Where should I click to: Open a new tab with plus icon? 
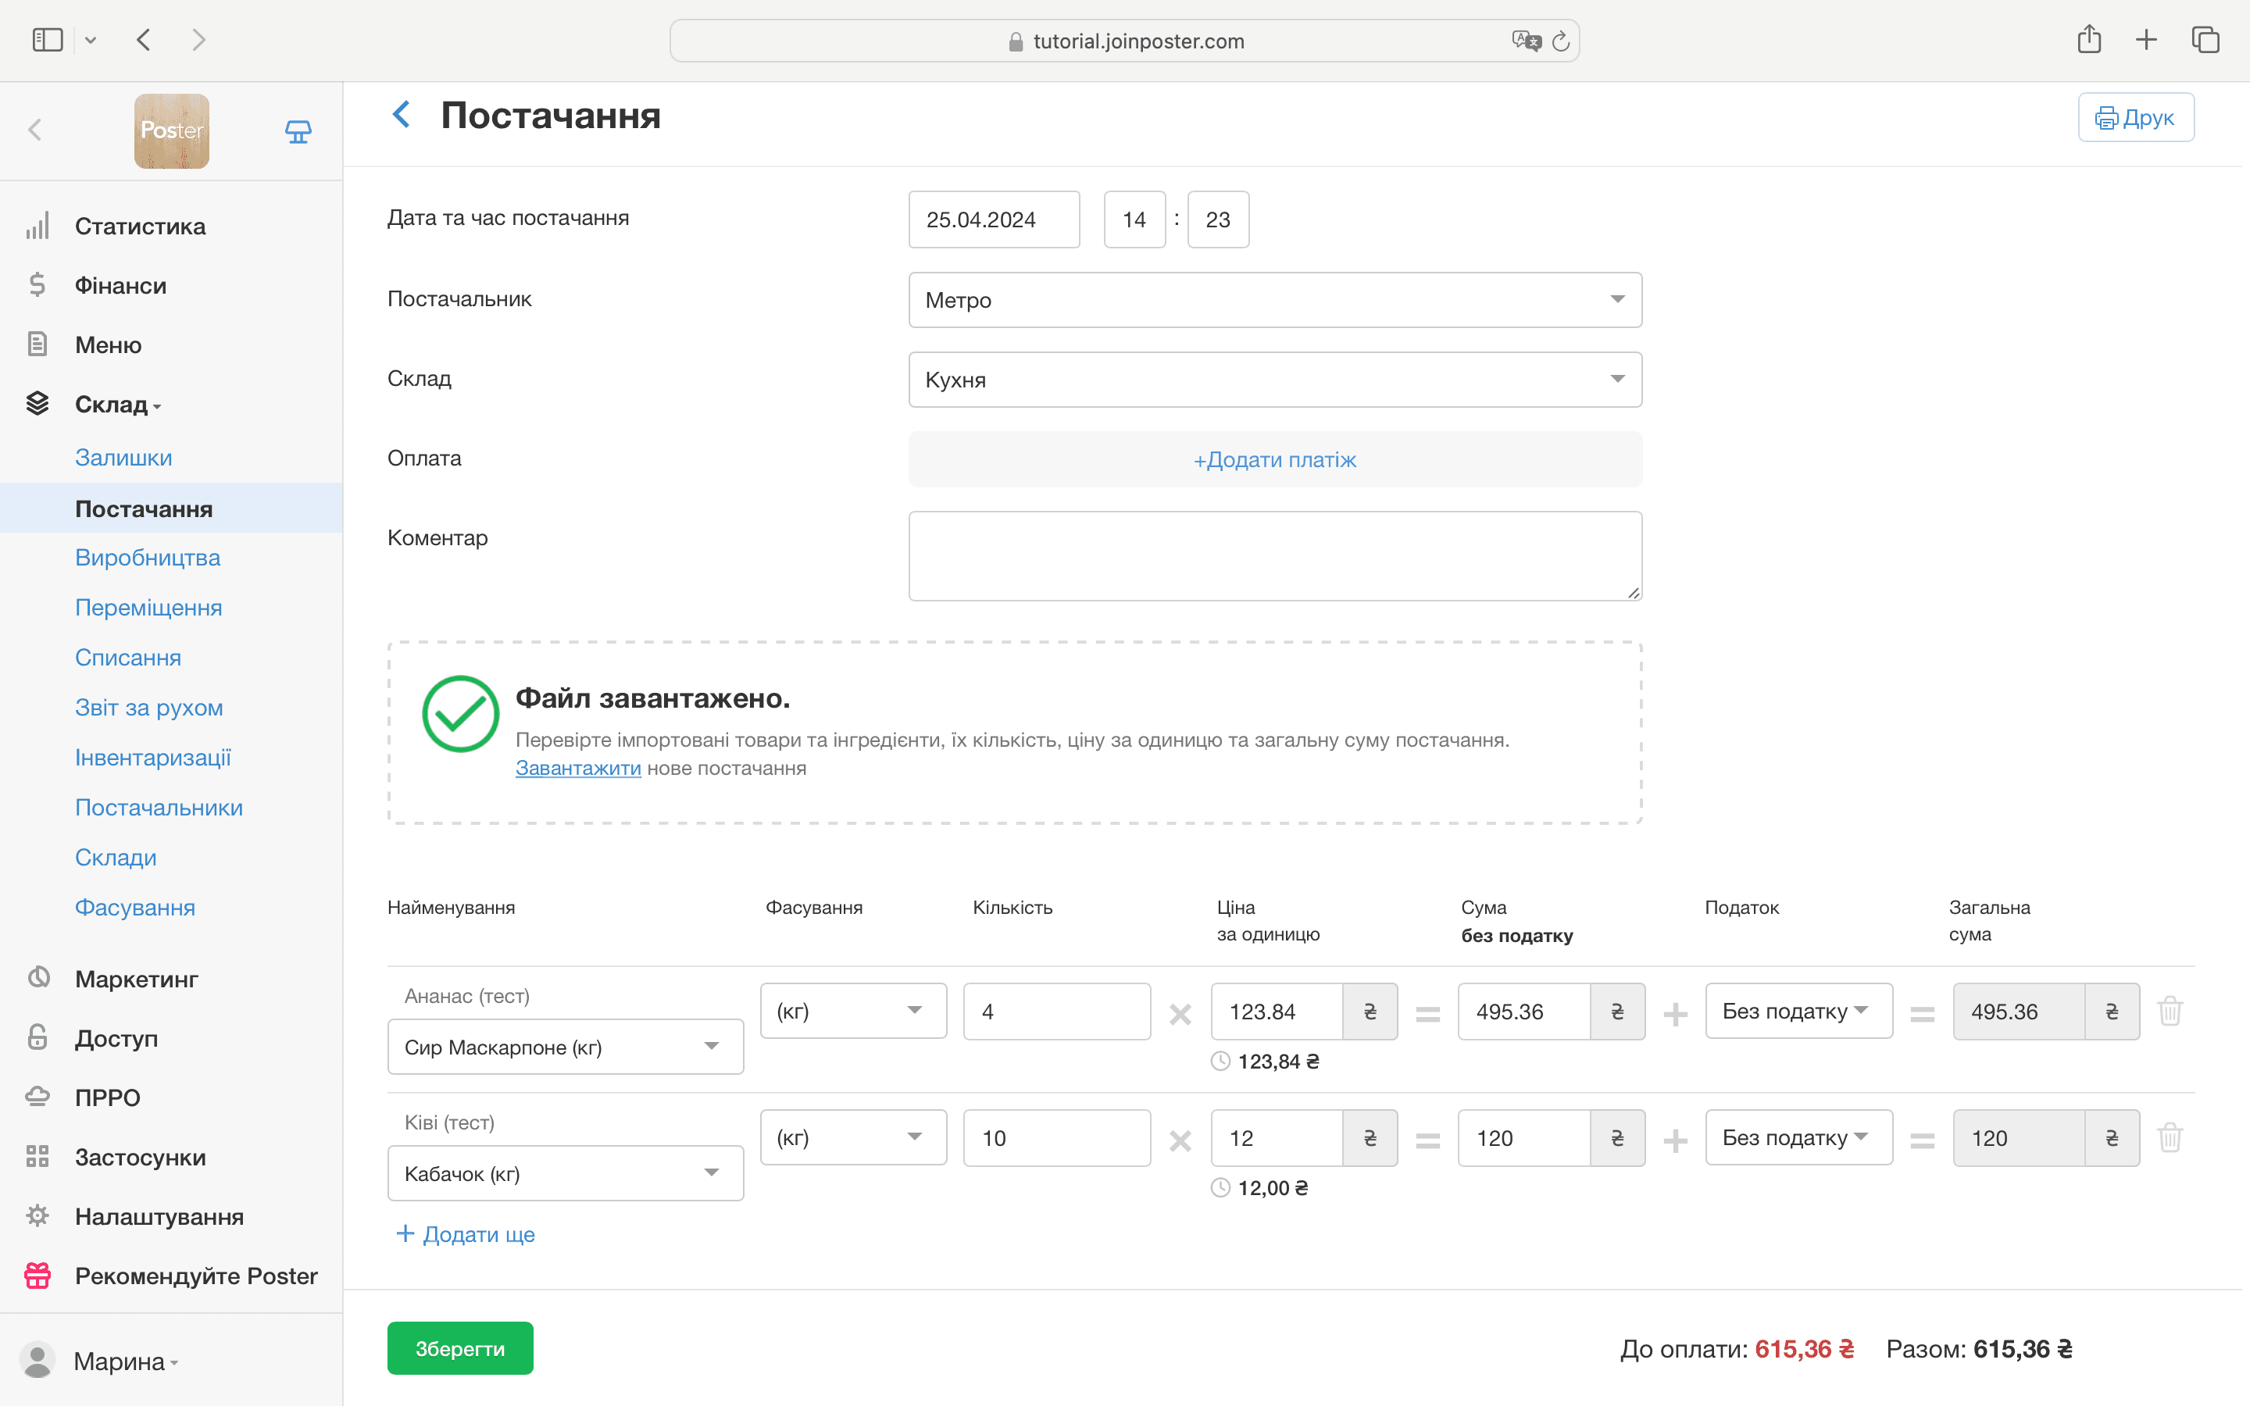(x=2147, y=40)
